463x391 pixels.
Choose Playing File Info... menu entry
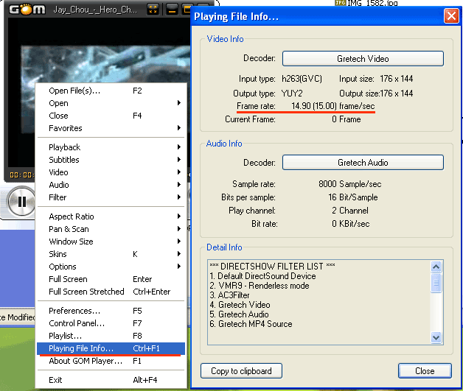(x=111, y=348)
